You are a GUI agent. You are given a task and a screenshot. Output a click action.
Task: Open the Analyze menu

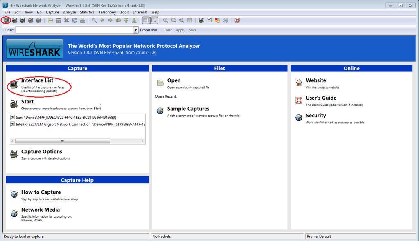(x=70, y=12)
